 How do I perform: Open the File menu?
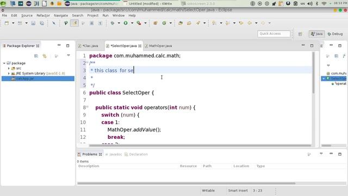tap(4, 16)
